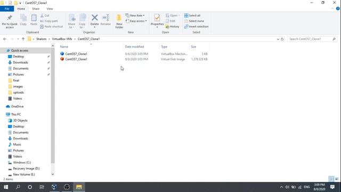Select Quick access in navigation pane
341x192 pixels.
point(20,51)
